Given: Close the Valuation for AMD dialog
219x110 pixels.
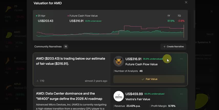Looking at the screenshot, I should (x=186, y=2).
